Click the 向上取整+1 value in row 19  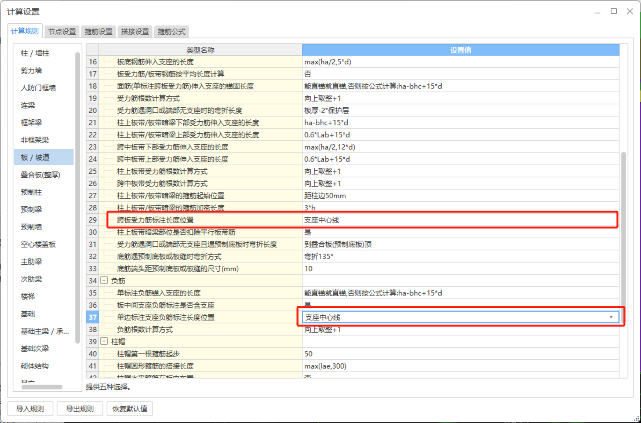click(461, 98)
